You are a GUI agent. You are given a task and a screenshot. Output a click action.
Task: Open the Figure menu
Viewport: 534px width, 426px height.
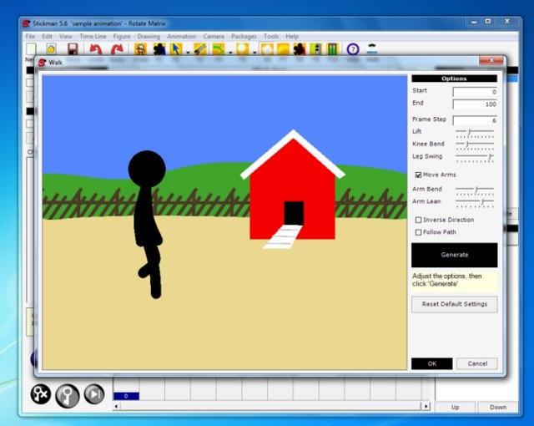[x=122, y=36]
